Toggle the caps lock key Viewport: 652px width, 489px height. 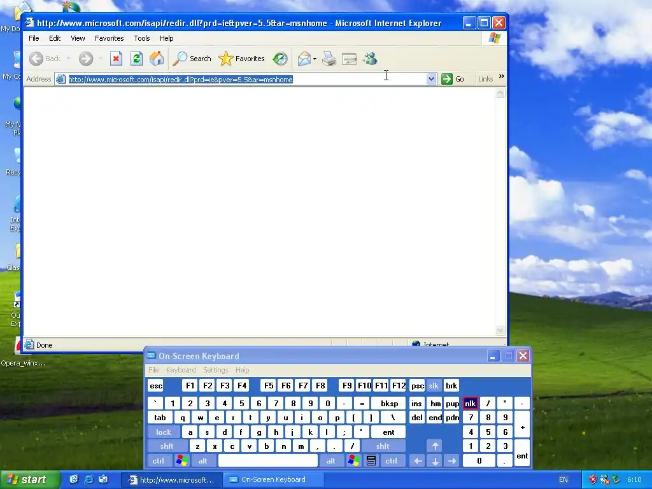164,432
